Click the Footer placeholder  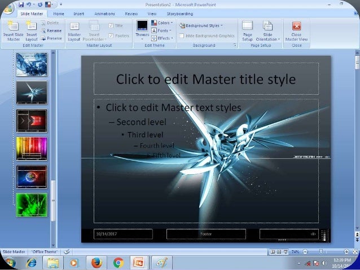[x=206, y=234]
